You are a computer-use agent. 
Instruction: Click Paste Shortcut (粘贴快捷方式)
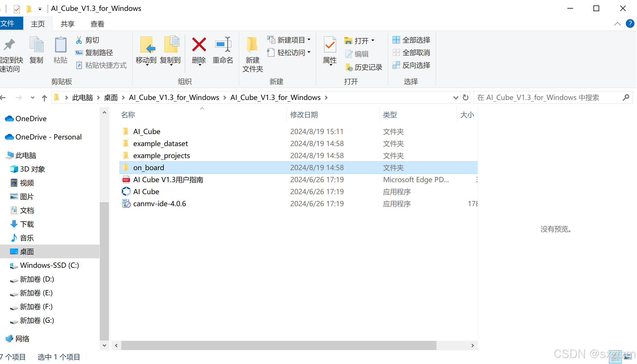(101, 65)
